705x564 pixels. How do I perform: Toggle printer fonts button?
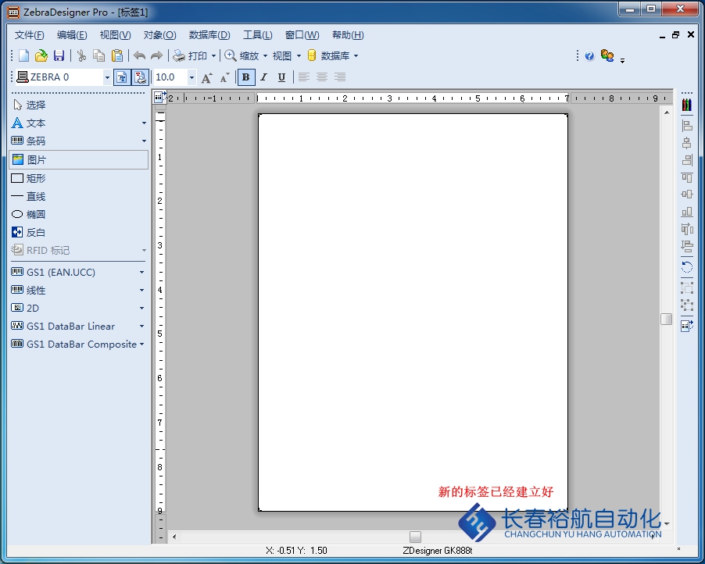(121, 77)
